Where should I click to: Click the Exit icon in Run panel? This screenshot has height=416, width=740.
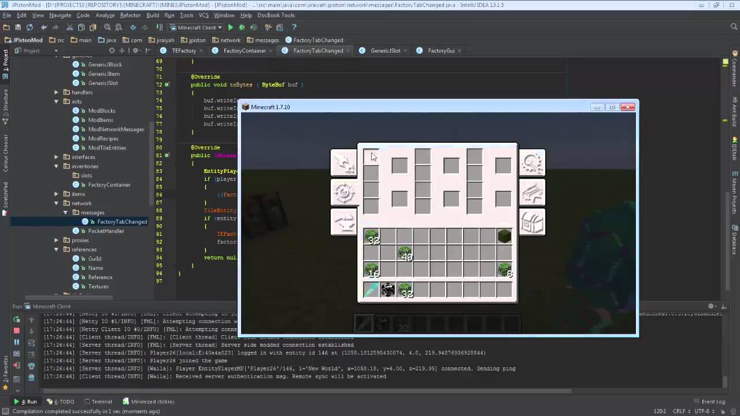pos(17,365)
